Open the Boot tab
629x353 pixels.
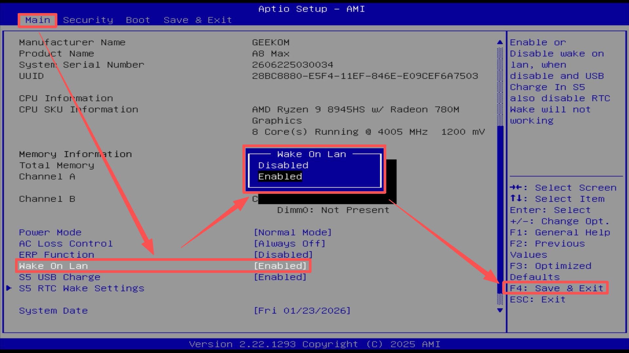point(138,20)
